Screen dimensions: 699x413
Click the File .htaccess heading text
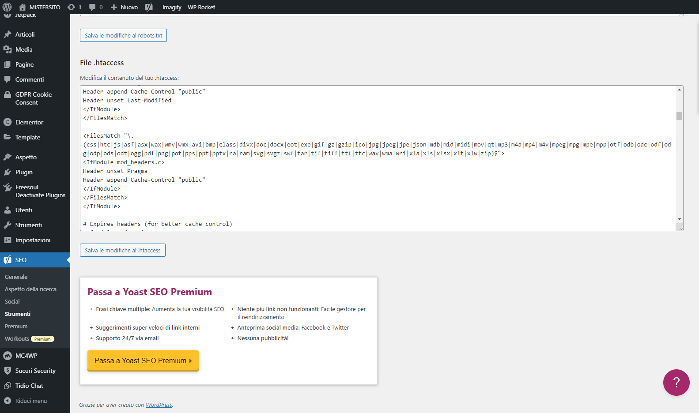[102, 63]
